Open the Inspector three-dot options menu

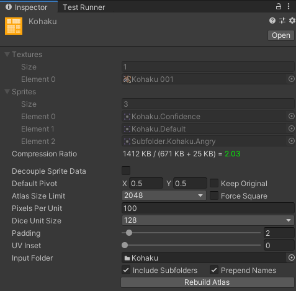click(x=289, y=7)
